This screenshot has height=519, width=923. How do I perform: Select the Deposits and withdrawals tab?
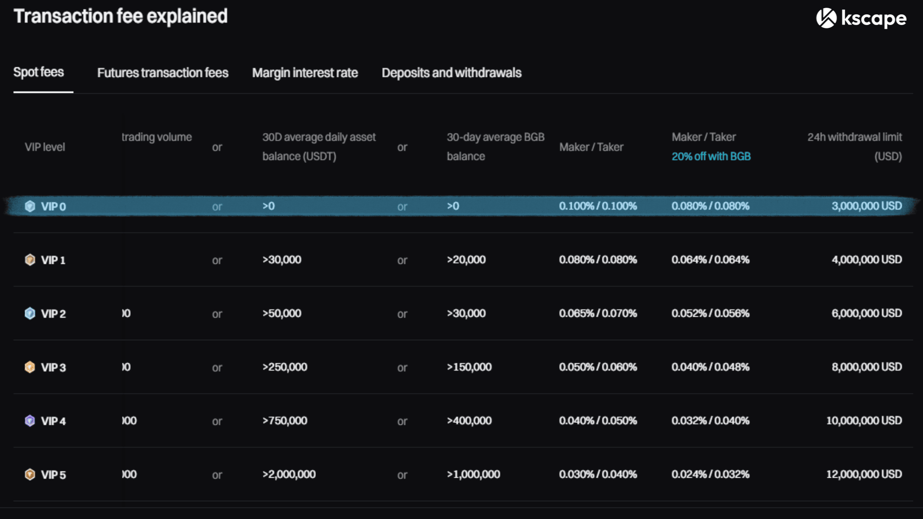(451, 73)
